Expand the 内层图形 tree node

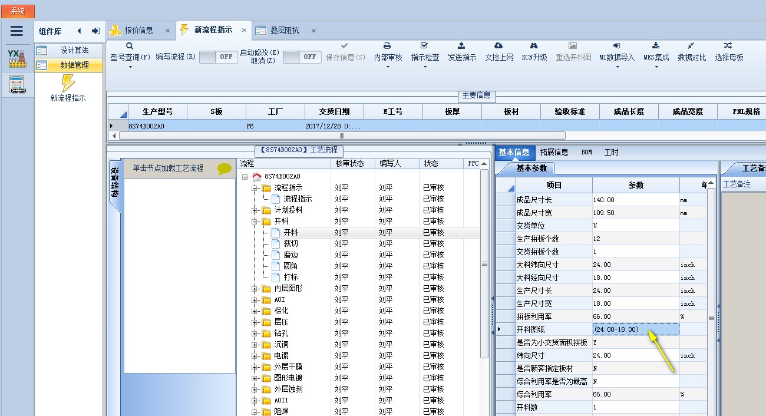click(x=254, y=289)
